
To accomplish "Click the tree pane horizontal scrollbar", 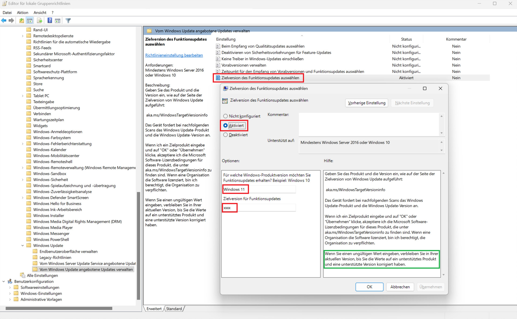I will pyautogui.click(x=59, y=308).
